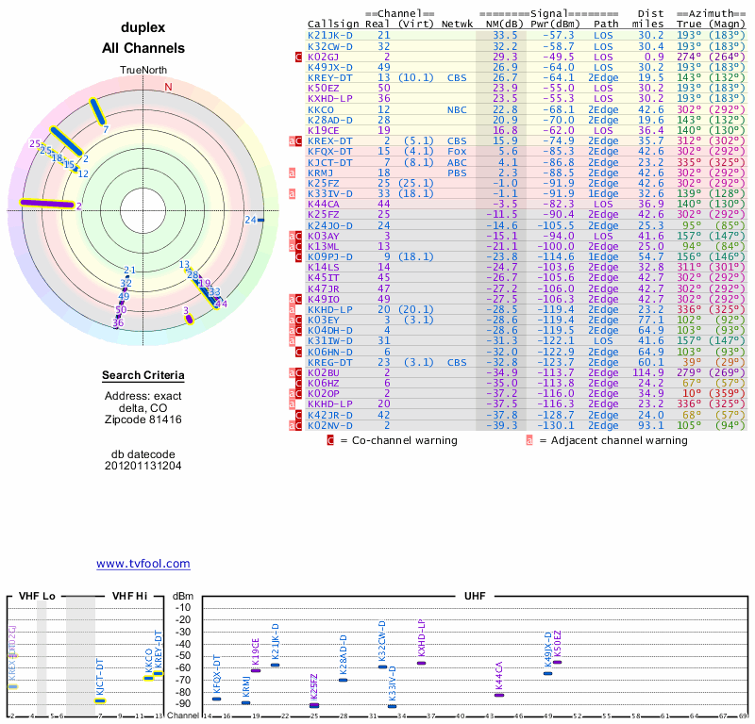Viewport: 755px width, 724px height.
Task: Click the adjacent-channel warning icon next to KRMJ
Action: tap(299, 173)
